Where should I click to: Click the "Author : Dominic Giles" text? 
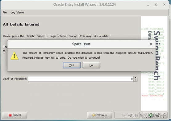click(x=152, y=96)
